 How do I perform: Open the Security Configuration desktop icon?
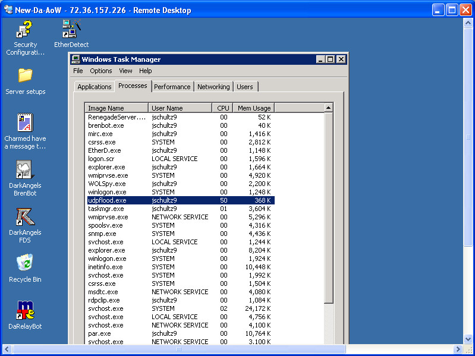(x=25, y=30)
